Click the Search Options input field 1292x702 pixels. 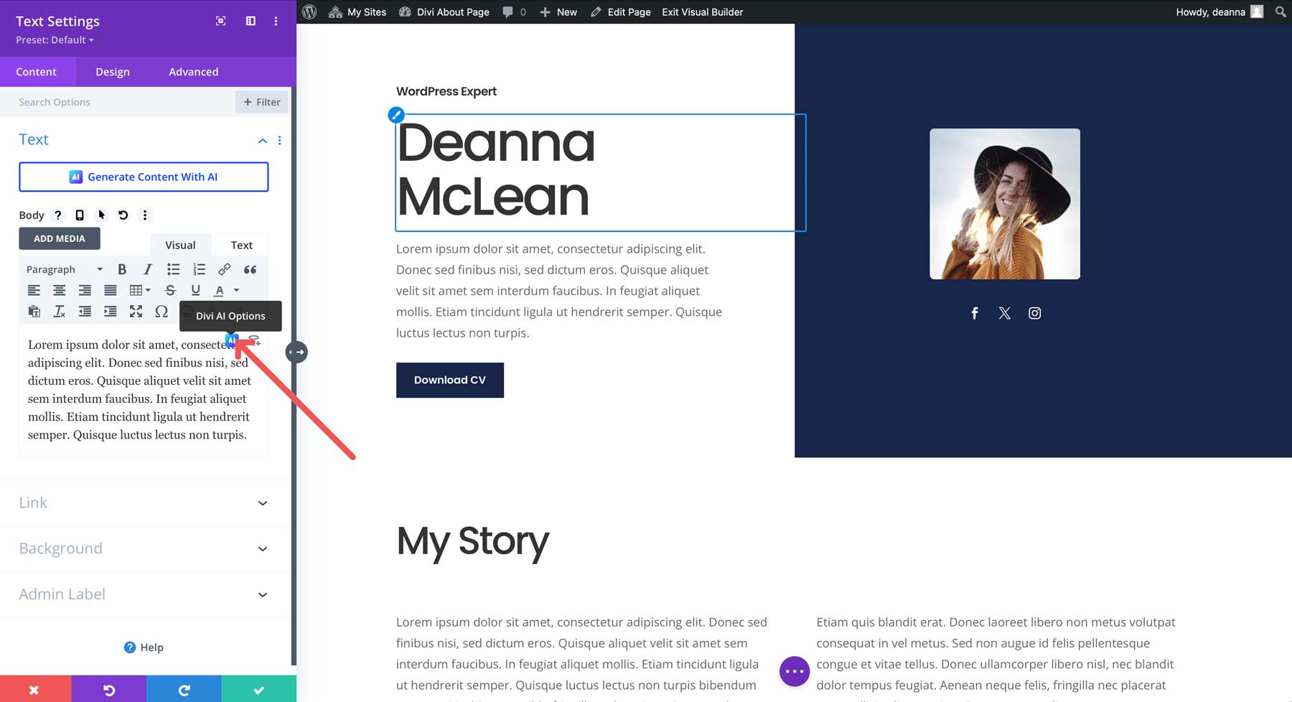[x=122, y=102]
